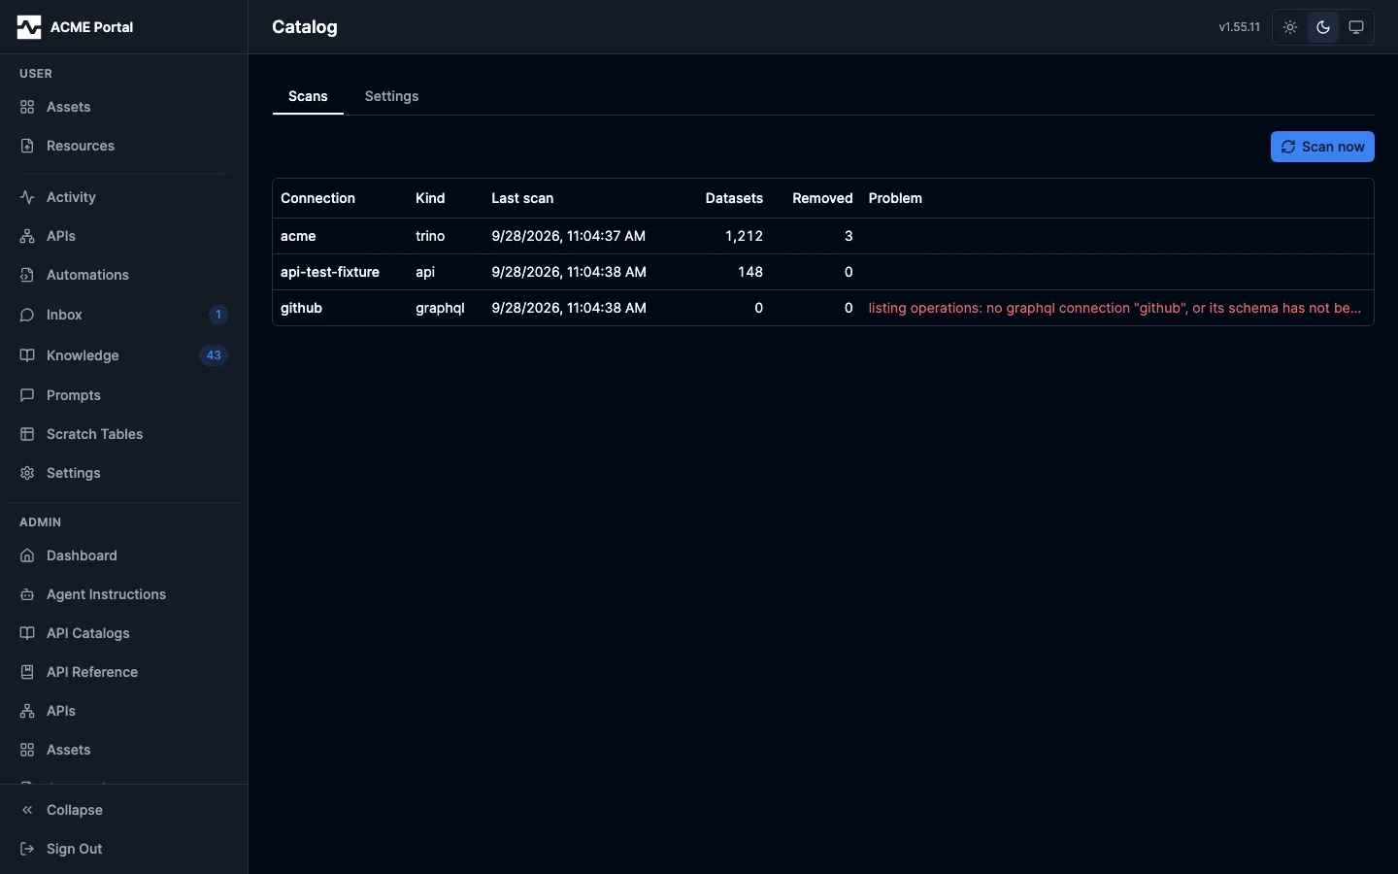Open APIs icon under USER section
Screen dimensions: 1398x874
pyautogui.click(x=27, y=236)
